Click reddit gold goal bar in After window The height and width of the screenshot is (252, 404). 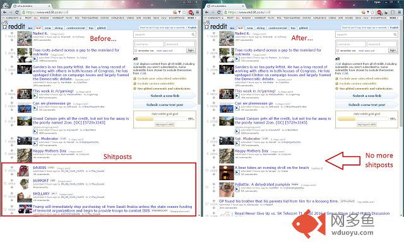click(x=362, y=119)
